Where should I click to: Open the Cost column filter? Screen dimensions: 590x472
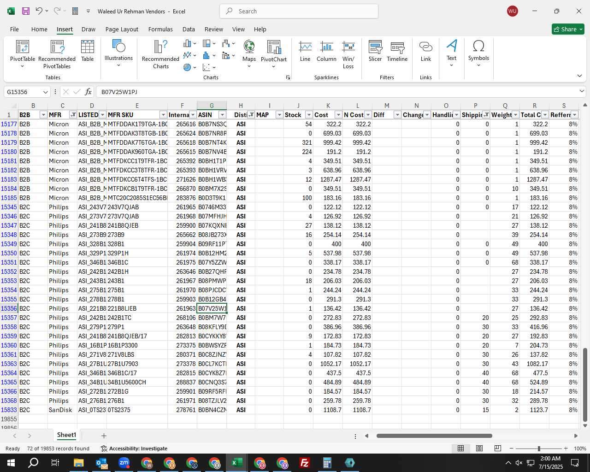[x=338, y=115]
